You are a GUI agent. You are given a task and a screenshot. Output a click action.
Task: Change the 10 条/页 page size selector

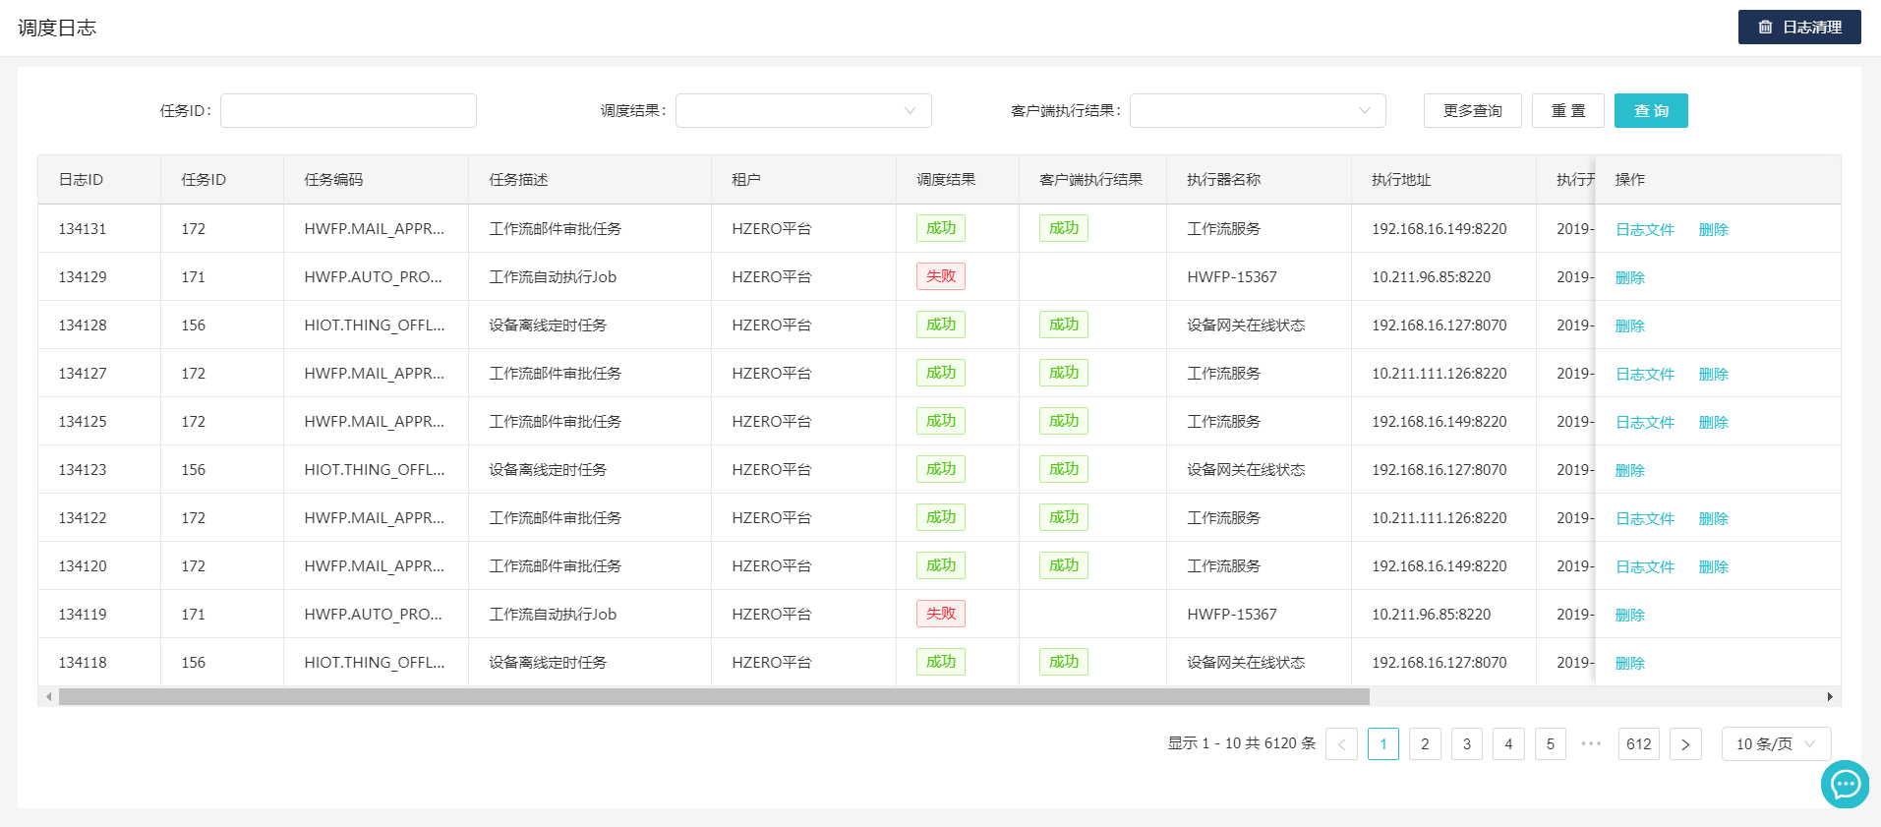(x=1776, y=744)
